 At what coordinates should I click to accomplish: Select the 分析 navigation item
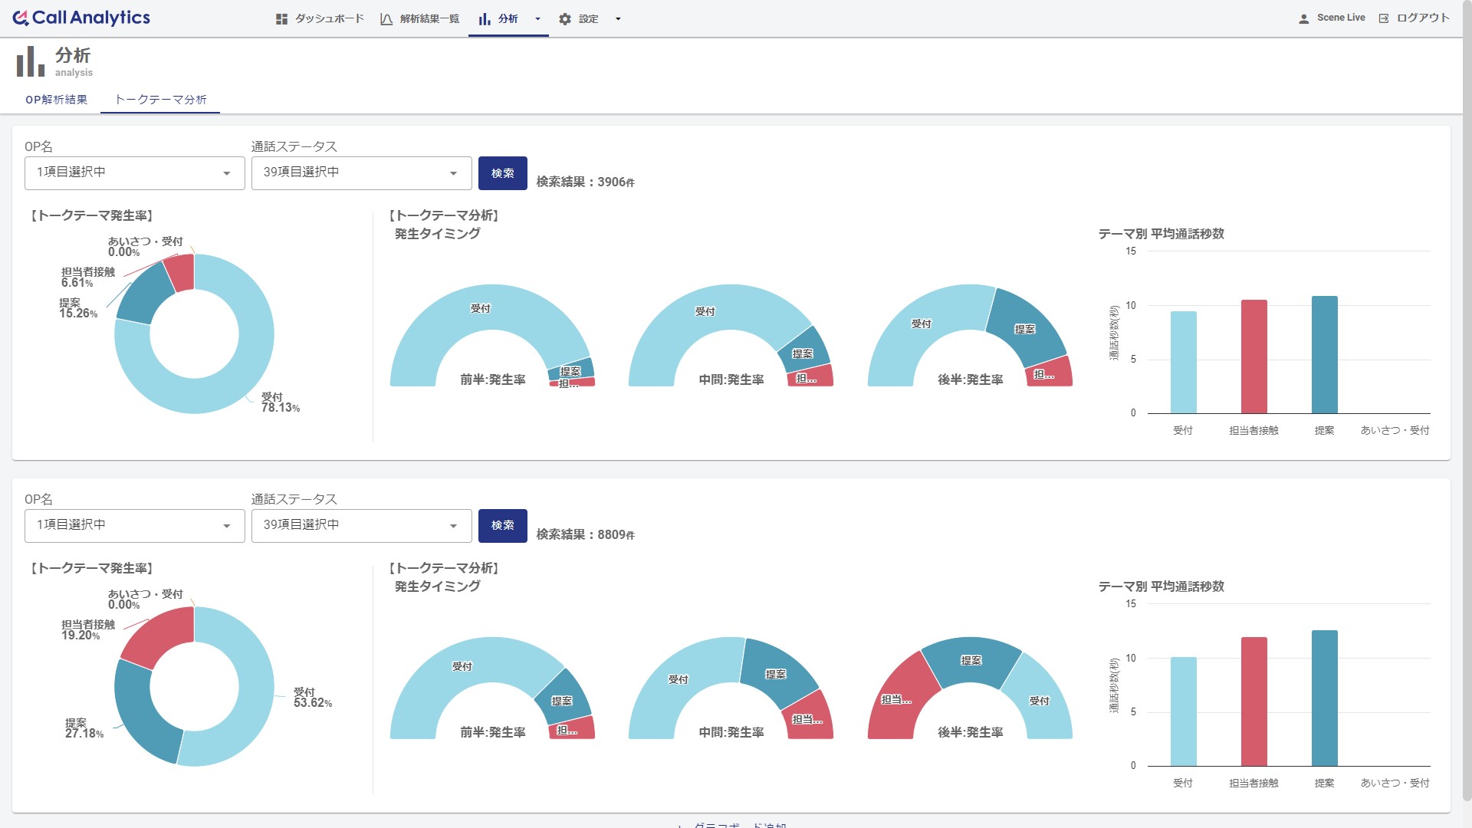[508, 18]
